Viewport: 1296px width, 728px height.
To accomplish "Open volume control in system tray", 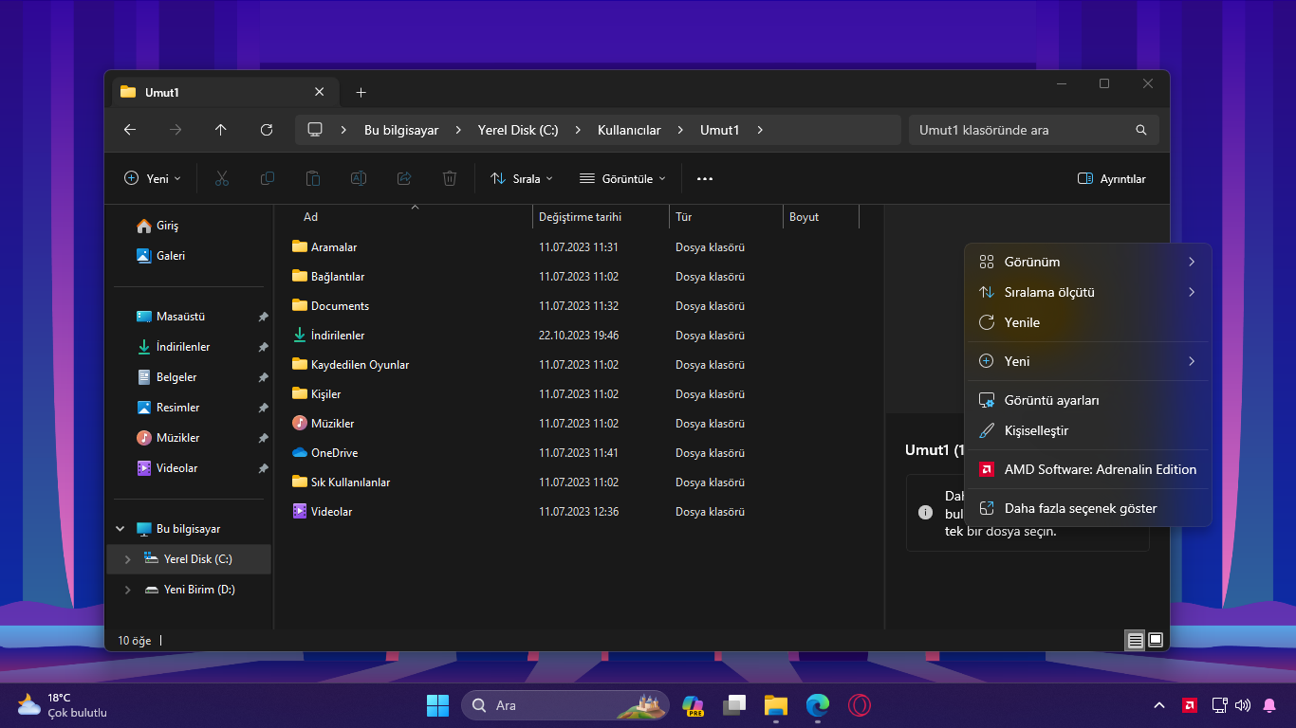I will [x=1243, y=705].
